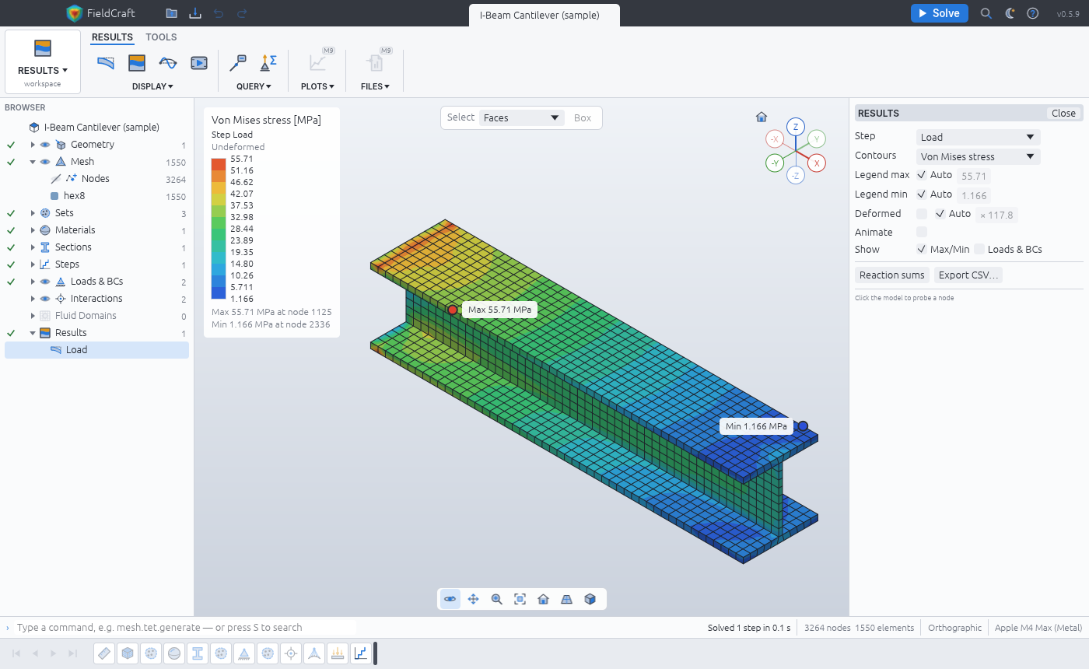The height and width of the screenshot is (669, 1089).
Task: Choose the probe node query tool
Action: tap(238, 63)
